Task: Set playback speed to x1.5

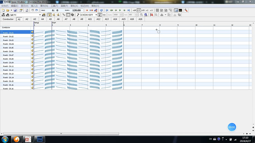Action: tap(143, 10)
